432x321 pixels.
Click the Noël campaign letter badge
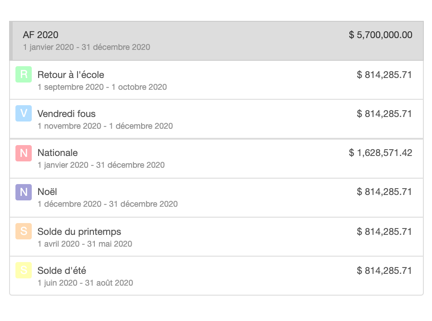click(23, 192)
